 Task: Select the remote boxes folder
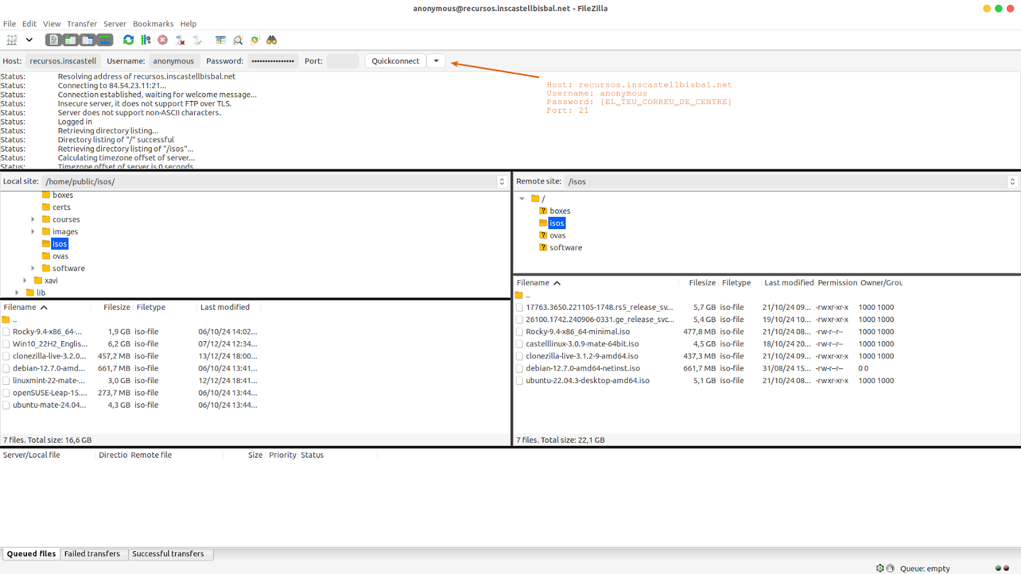pyautogui.click(x=559, y=211)
